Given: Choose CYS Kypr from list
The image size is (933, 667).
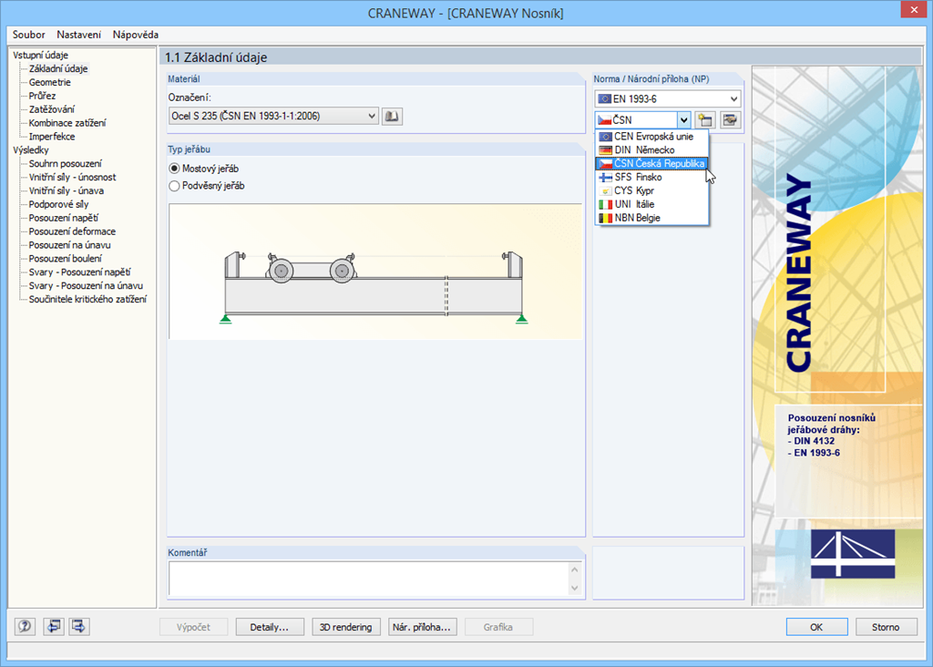Looking at the screenshot, I should point(652,191).
